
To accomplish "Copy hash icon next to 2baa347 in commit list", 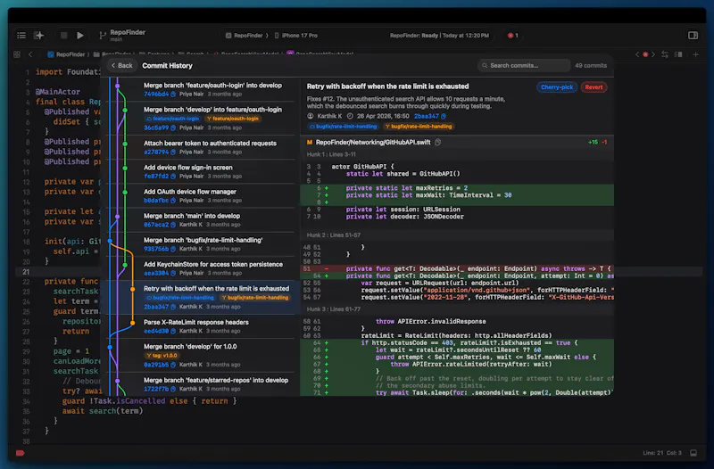I will pos(173,307).
